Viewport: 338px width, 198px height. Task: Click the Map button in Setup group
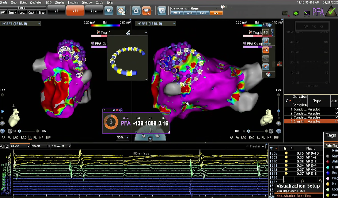coord(42,13)
